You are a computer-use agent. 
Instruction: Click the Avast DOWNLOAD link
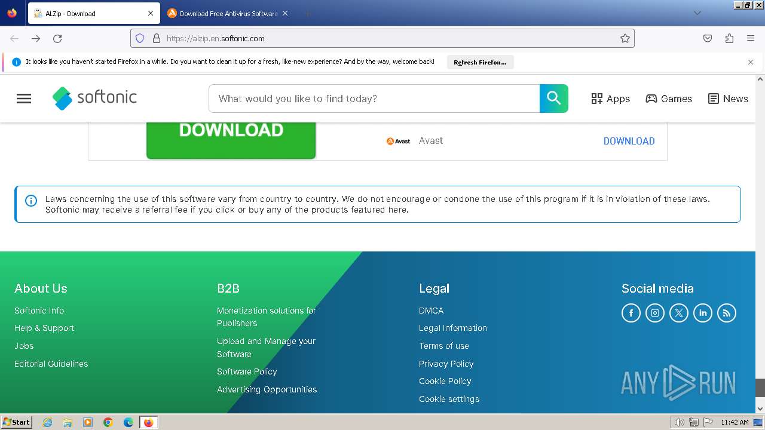pyautogui.click(x=629, y=141)
